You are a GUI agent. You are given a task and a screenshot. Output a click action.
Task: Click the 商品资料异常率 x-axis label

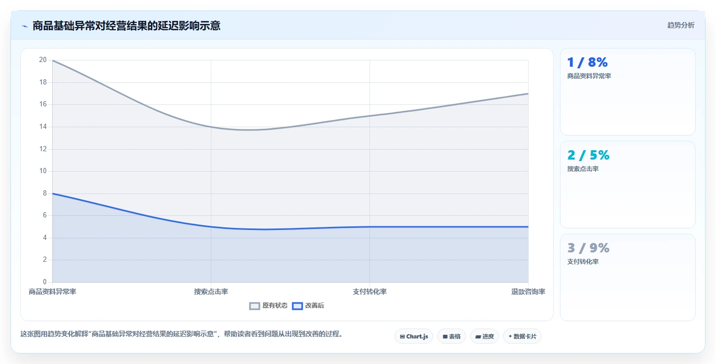(x=52, y=292)
